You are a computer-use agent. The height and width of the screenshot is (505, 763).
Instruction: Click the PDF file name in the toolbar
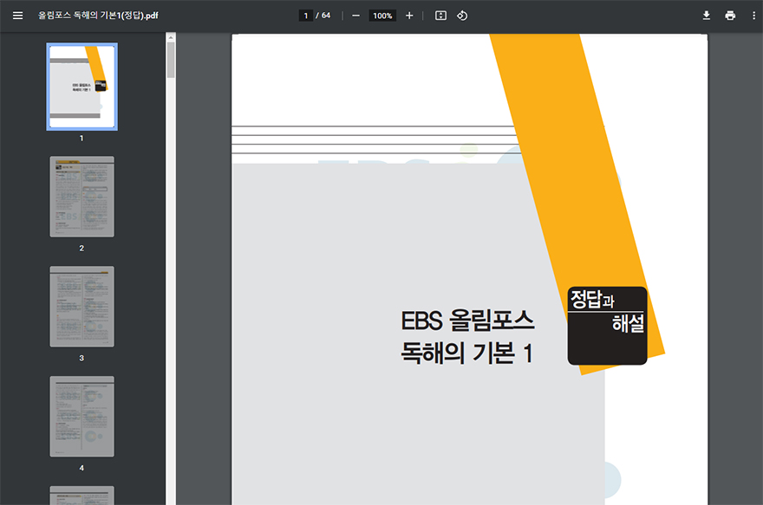coord(98,16)
